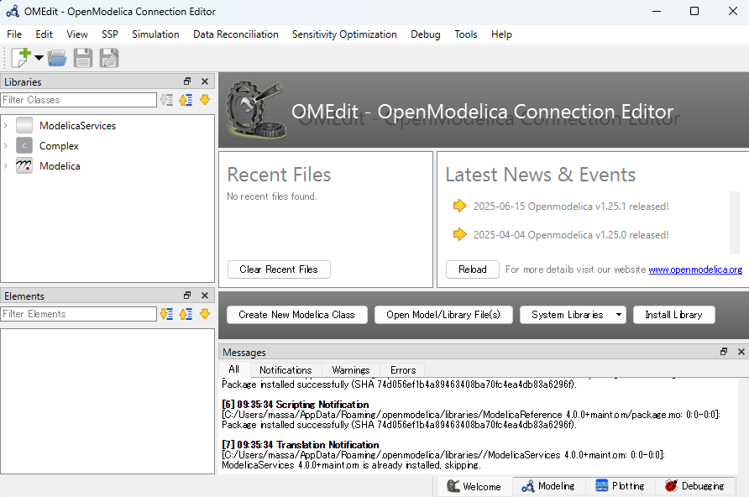749x497 pixels.
Task: Open the Edit menu
Action: 44,34
